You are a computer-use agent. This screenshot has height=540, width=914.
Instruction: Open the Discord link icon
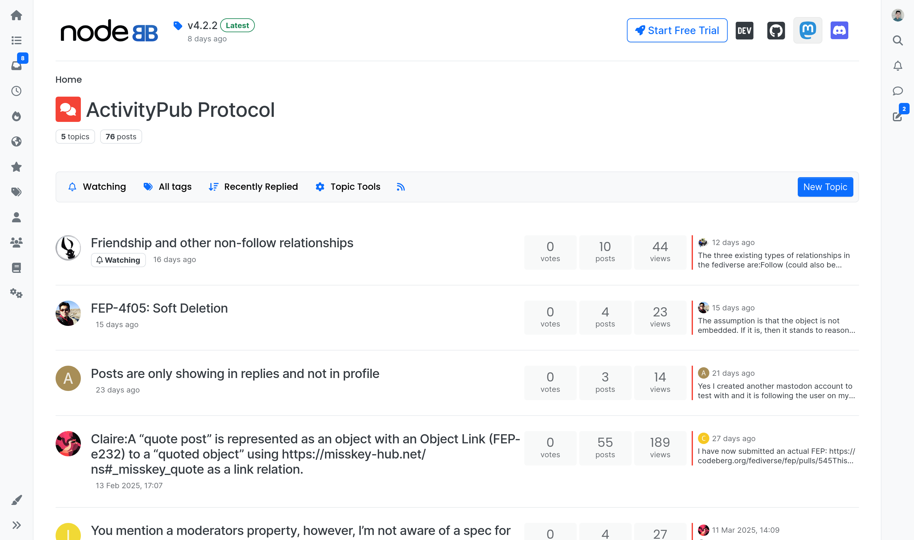(839, 30)
